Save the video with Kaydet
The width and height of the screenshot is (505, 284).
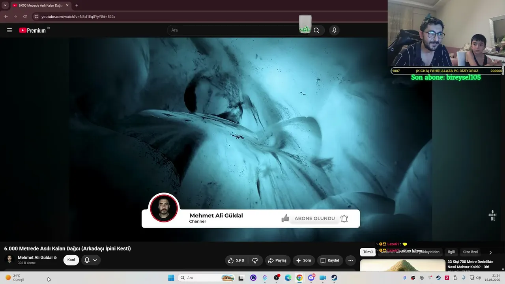[x=330, y=260]
